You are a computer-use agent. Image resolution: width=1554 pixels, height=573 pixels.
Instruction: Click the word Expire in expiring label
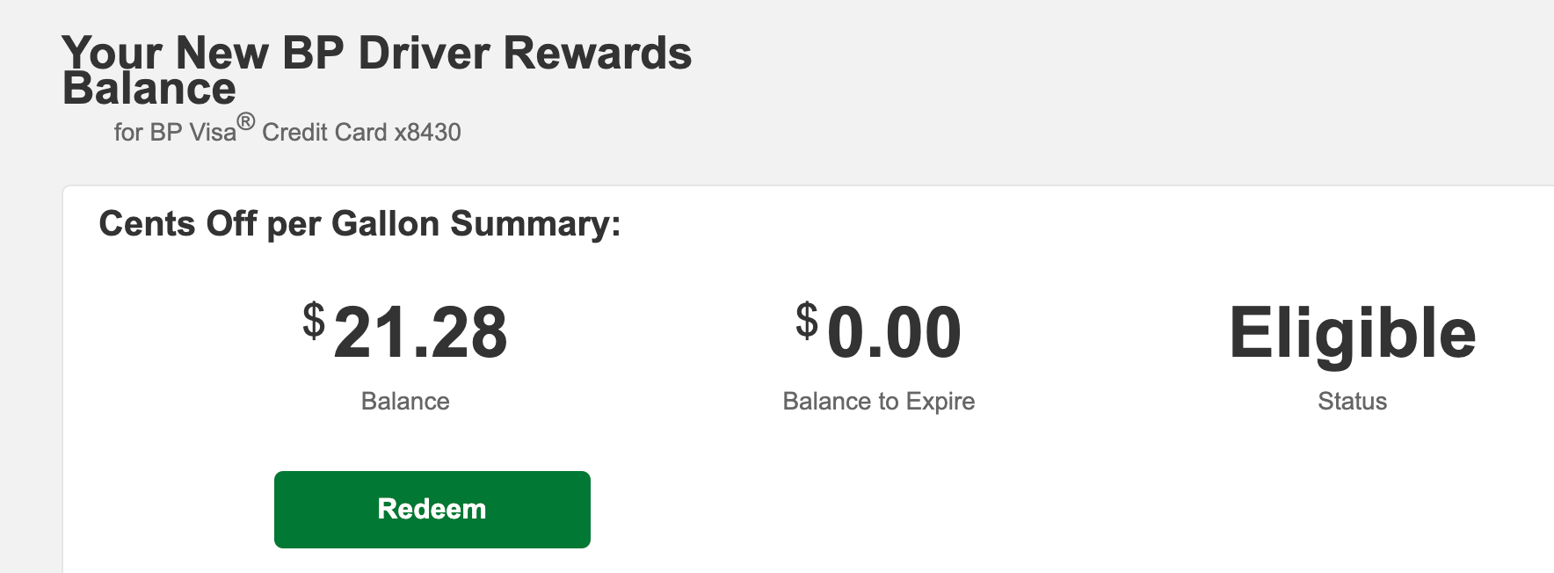pyautogui.click(x=940, y=402)
